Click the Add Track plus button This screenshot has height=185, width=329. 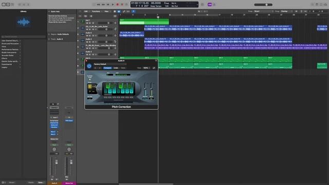point(80,16)
